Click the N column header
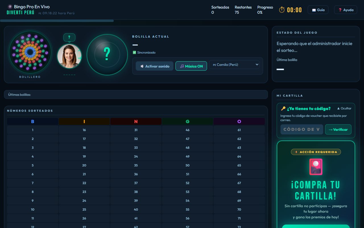364x228 pixels. 136,121
